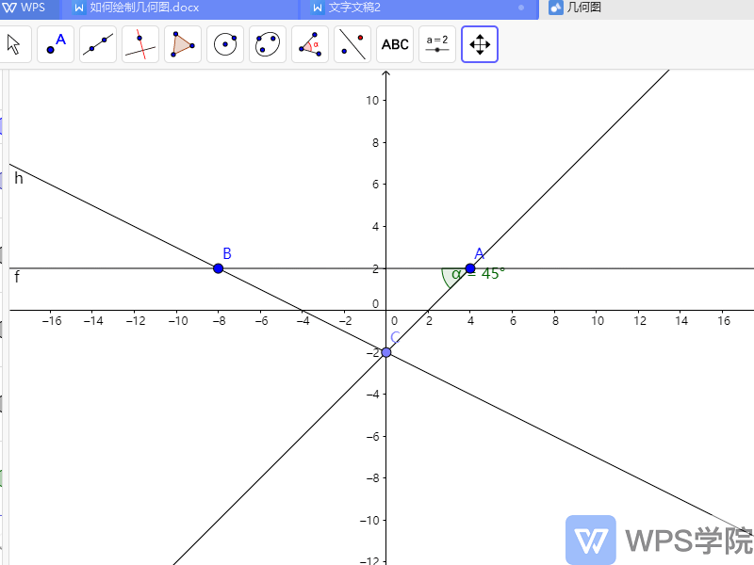
Task: Select the Polygon tool
Action: pyautogui.click(x=183, y=44)
